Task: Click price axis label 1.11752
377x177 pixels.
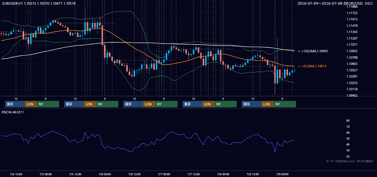Action: [x=352, y=13]
